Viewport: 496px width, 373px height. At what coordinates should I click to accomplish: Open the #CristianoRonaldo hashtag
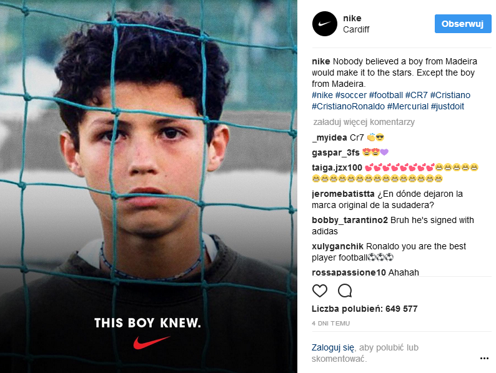(x=349, y=106)
